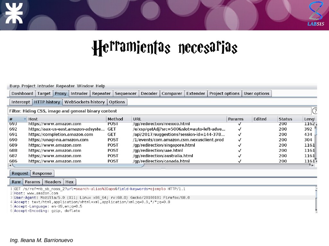Switch to the Intercept sub-tab
This screenshot has height=246, width=329.
click(x=21, y=102)
